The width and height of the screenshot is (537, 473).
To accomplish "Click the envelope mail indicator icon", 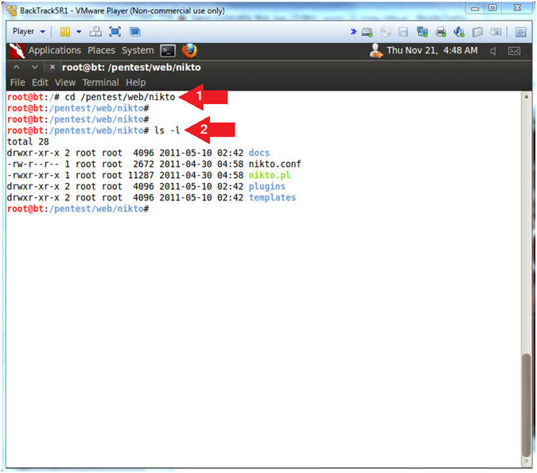I will click(515, 51).
